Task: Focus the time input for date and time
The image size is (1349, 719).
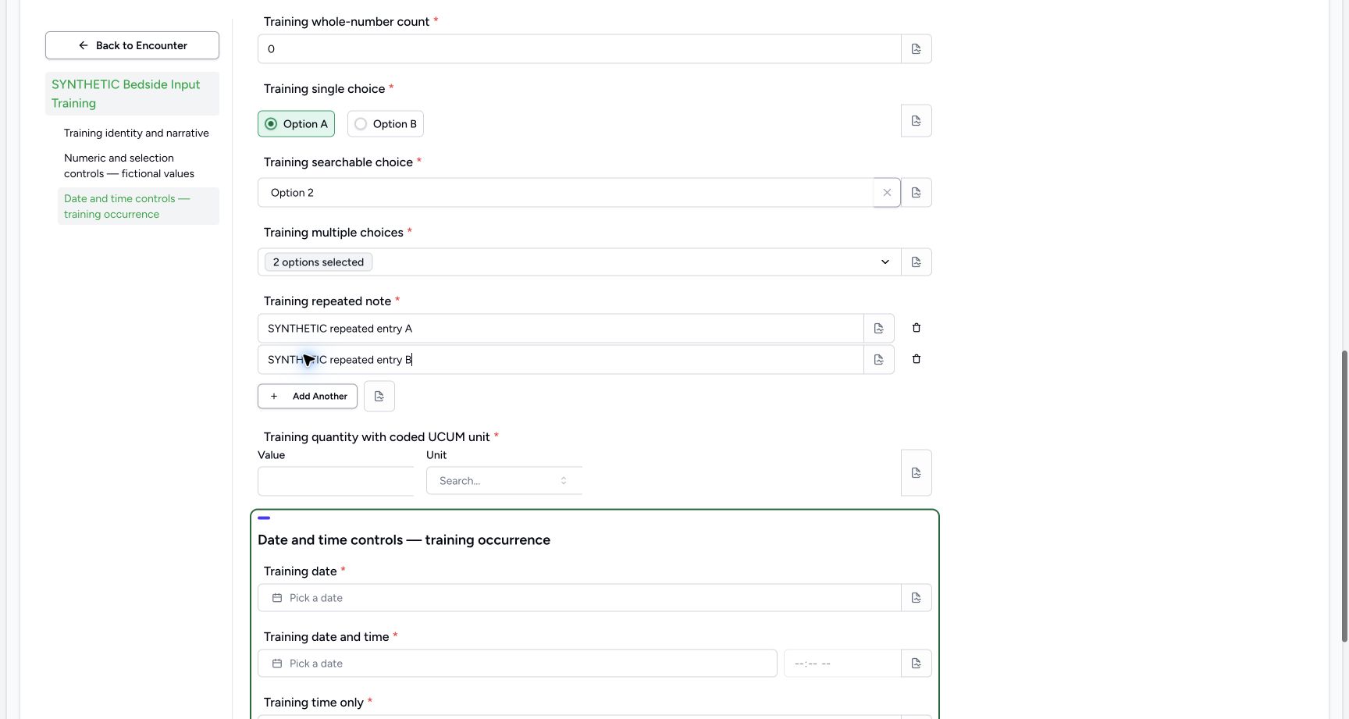Action: pos(842,664)
